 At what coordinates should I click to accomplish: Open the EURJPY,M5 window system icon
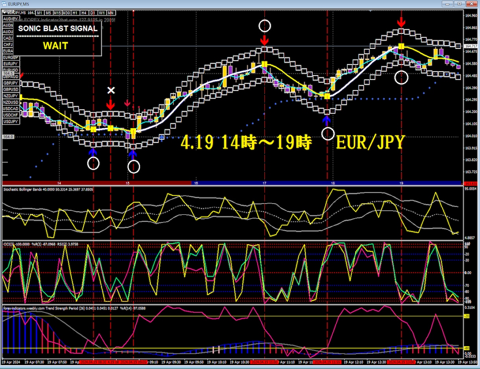click(5, 4)
